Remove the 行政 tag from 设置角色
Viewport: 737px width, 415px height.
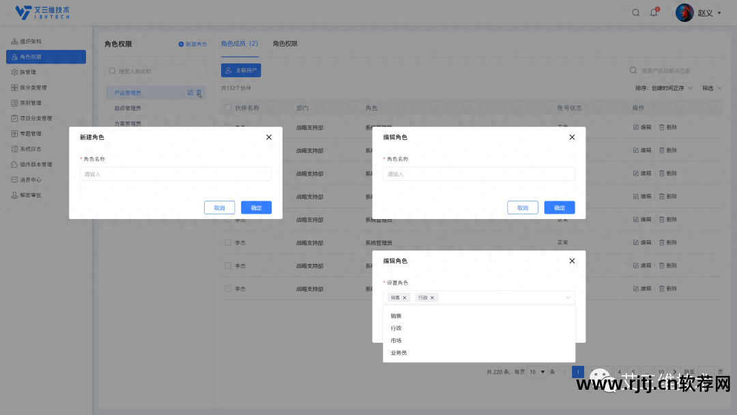[433, 298]
